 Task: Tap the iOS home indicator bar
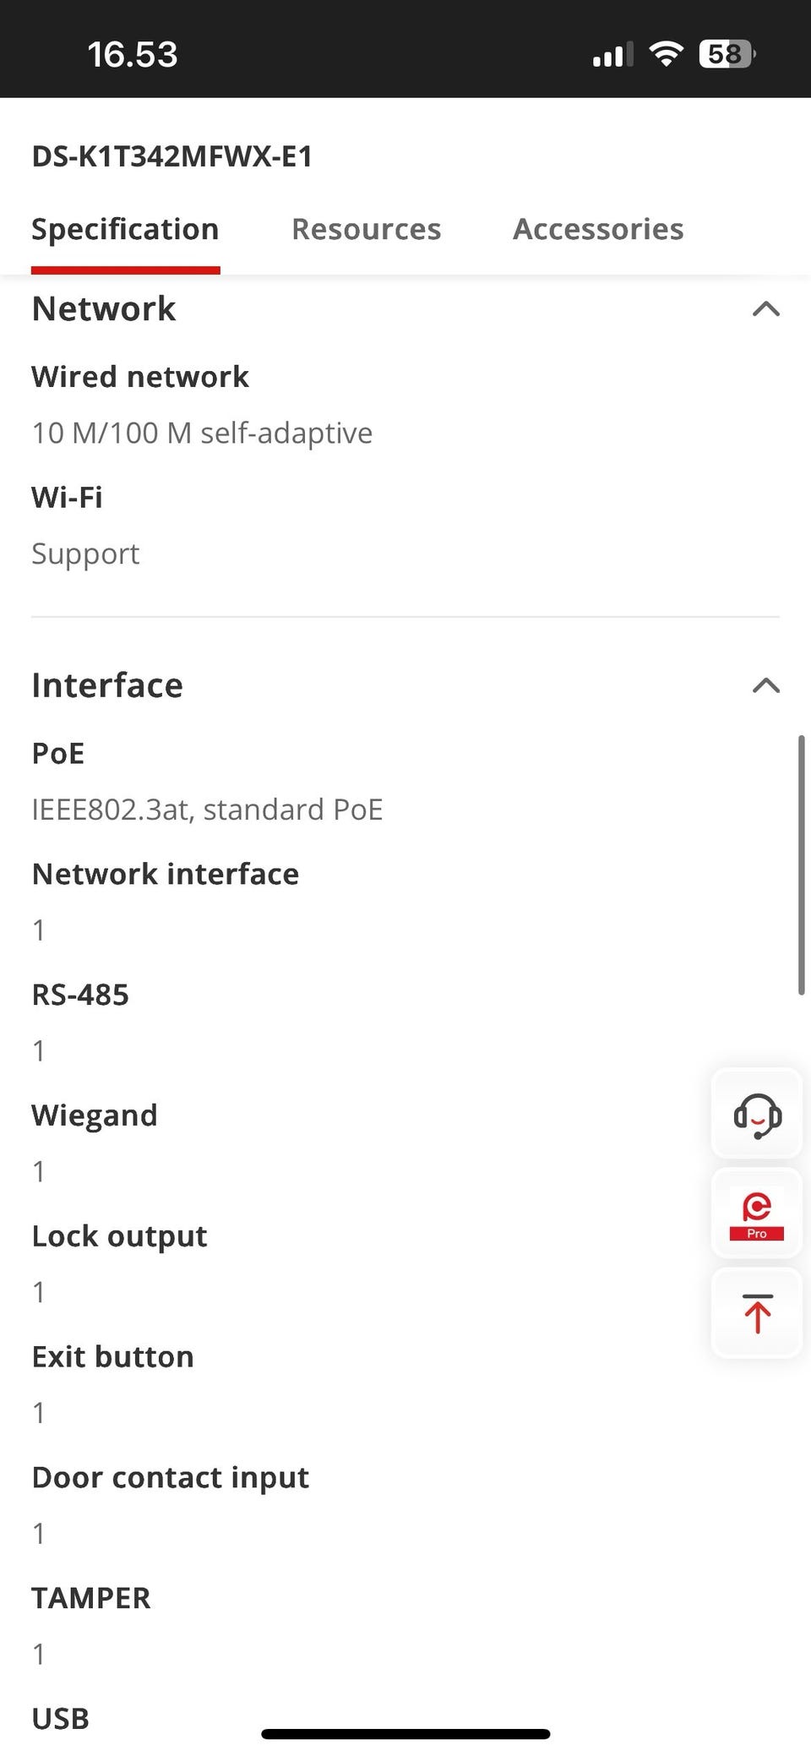click(x=405, y=1733)
